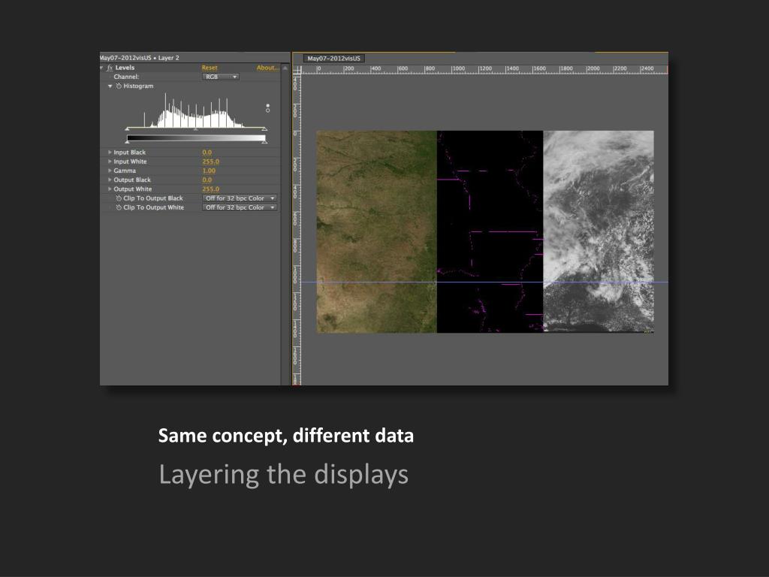Expand the Output White property
Image resolution: width=769 pixels, height=577 pixels.
click(x=110, y=189)
